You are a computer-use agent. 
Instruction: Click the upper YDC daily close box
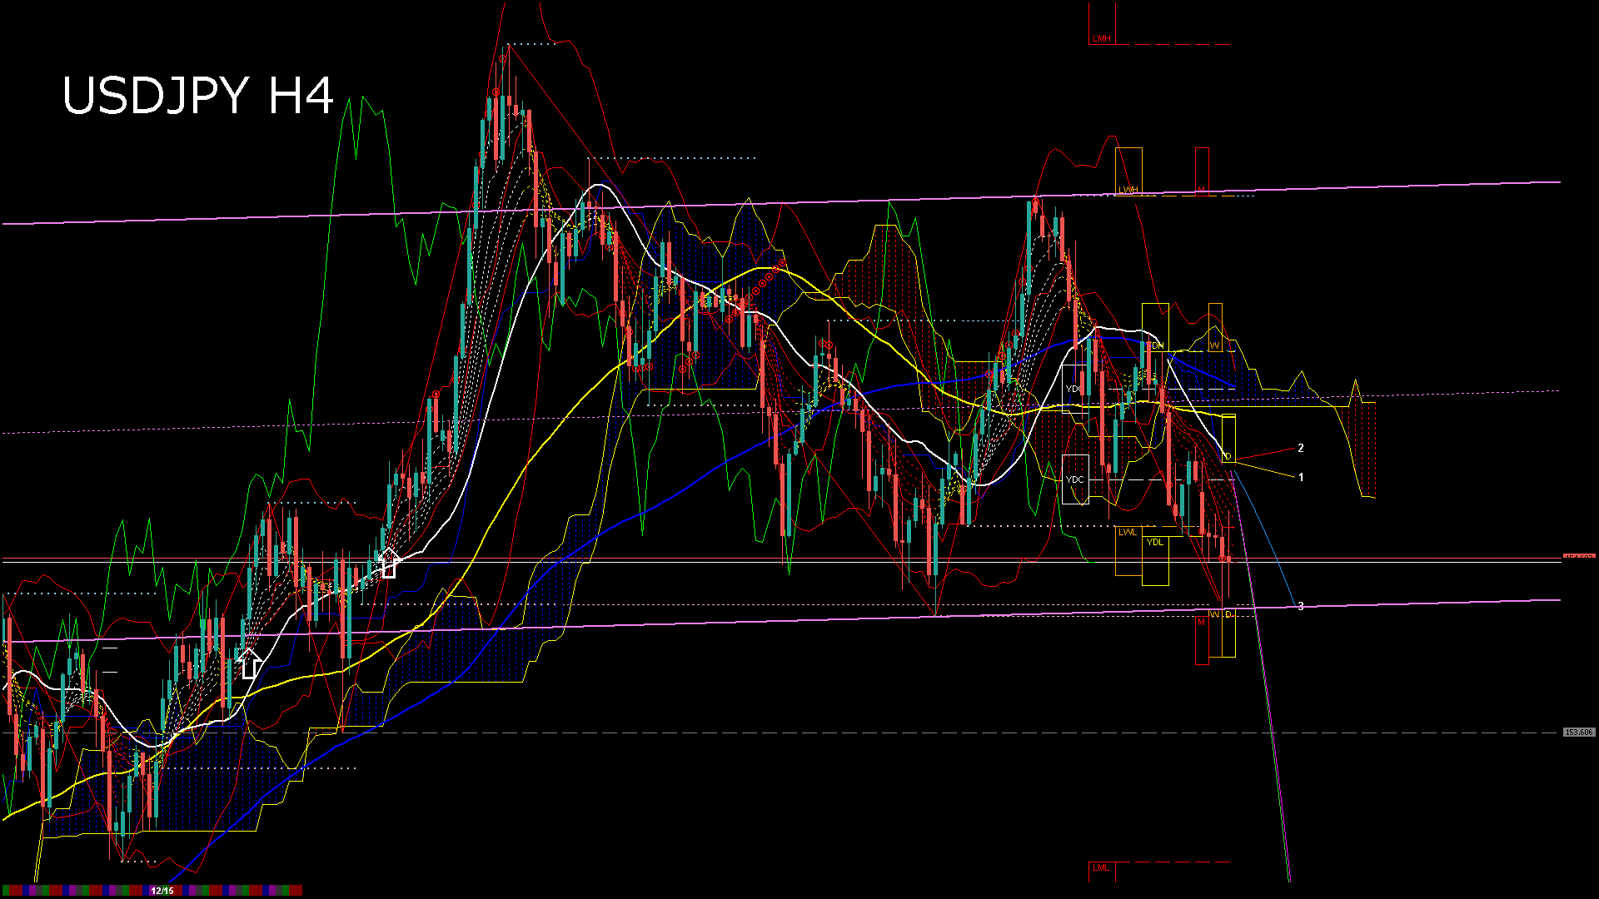(x=1073, y=387)
